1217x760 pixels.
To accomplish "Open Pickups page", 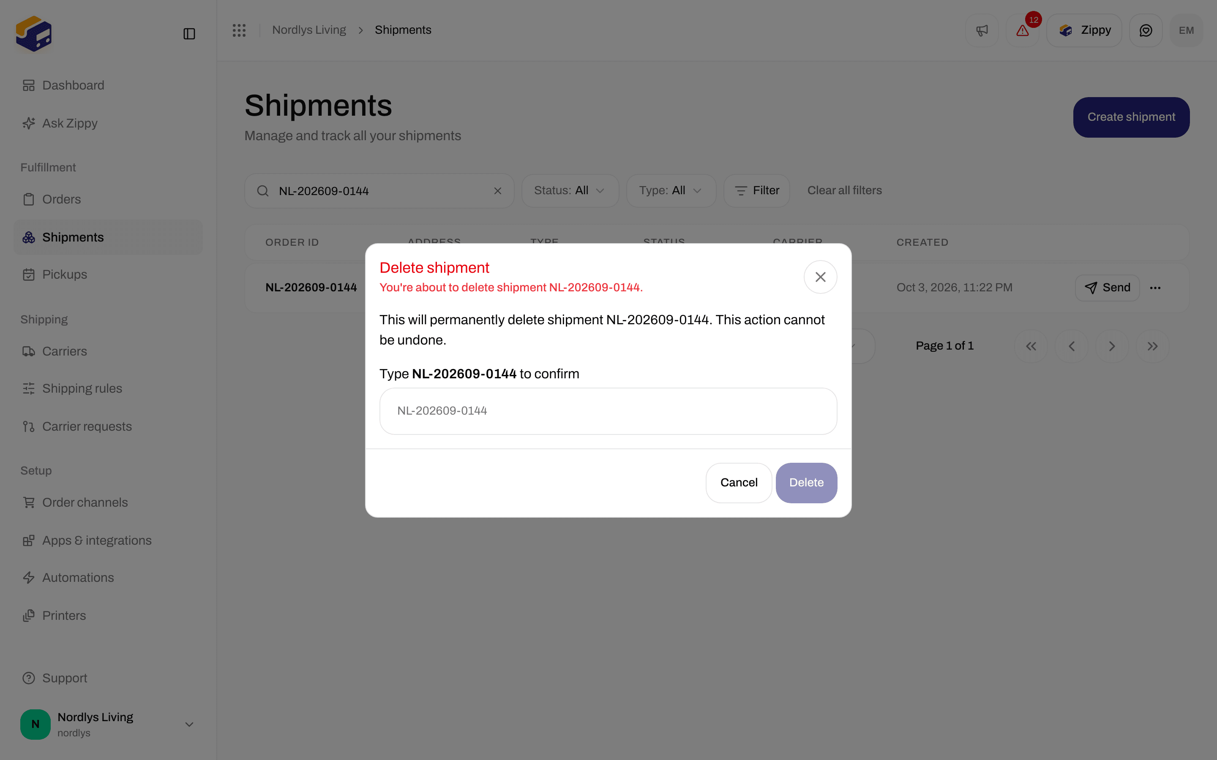I will click(x=108, y=274).
